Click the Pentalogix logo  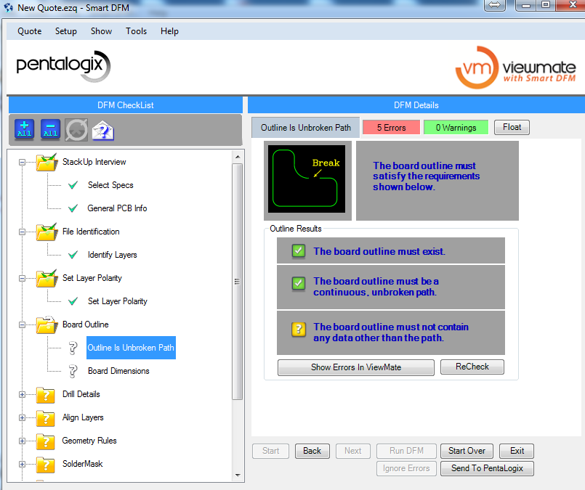click(63, 66)
